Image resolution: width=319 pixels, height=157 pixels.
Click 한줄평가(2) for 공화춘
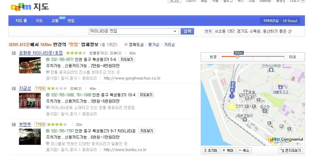point(98,53)
